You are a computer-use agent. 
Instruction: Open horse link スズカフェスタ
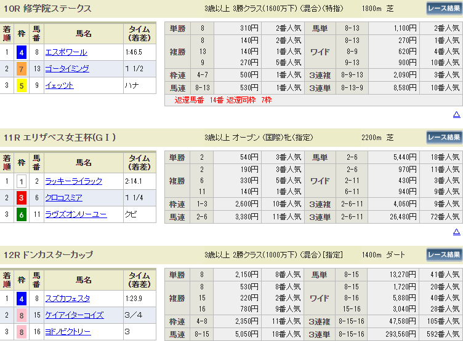click(68, 299)
